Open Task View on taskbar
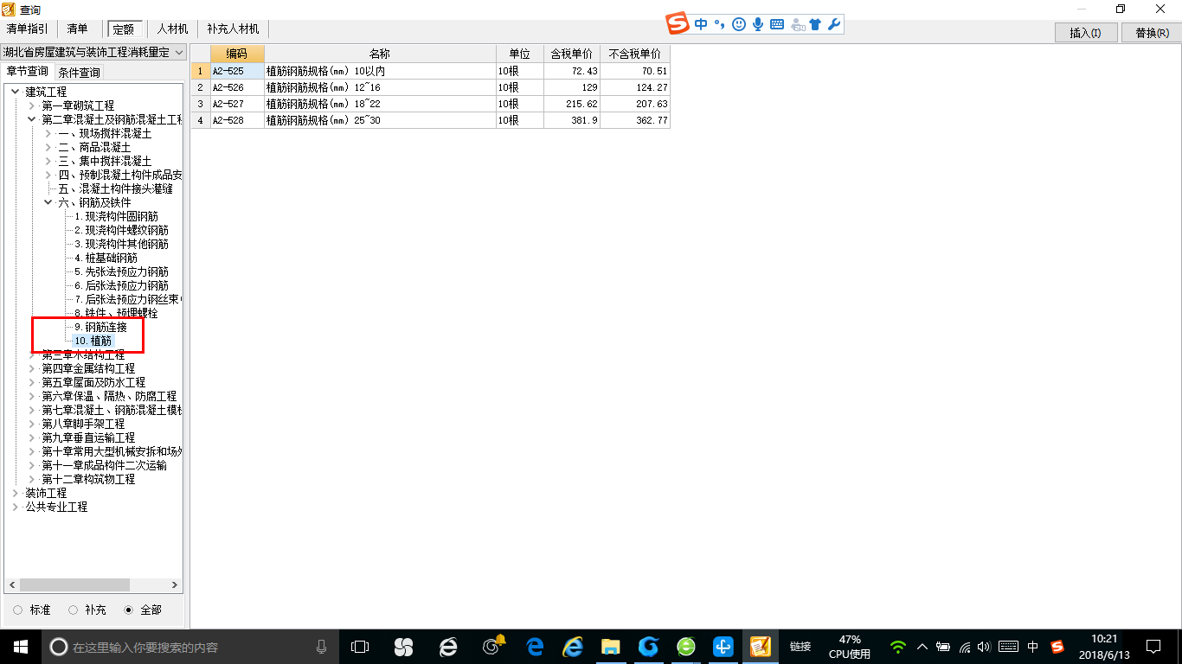Image resolution: width=1182 pixels, height=664 pixels. (x=359, y=647)
